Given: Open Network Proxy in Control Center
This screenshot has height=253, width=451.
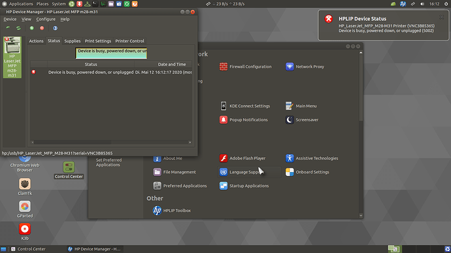Looking at the screenshot, I should [x=305, y=67].
